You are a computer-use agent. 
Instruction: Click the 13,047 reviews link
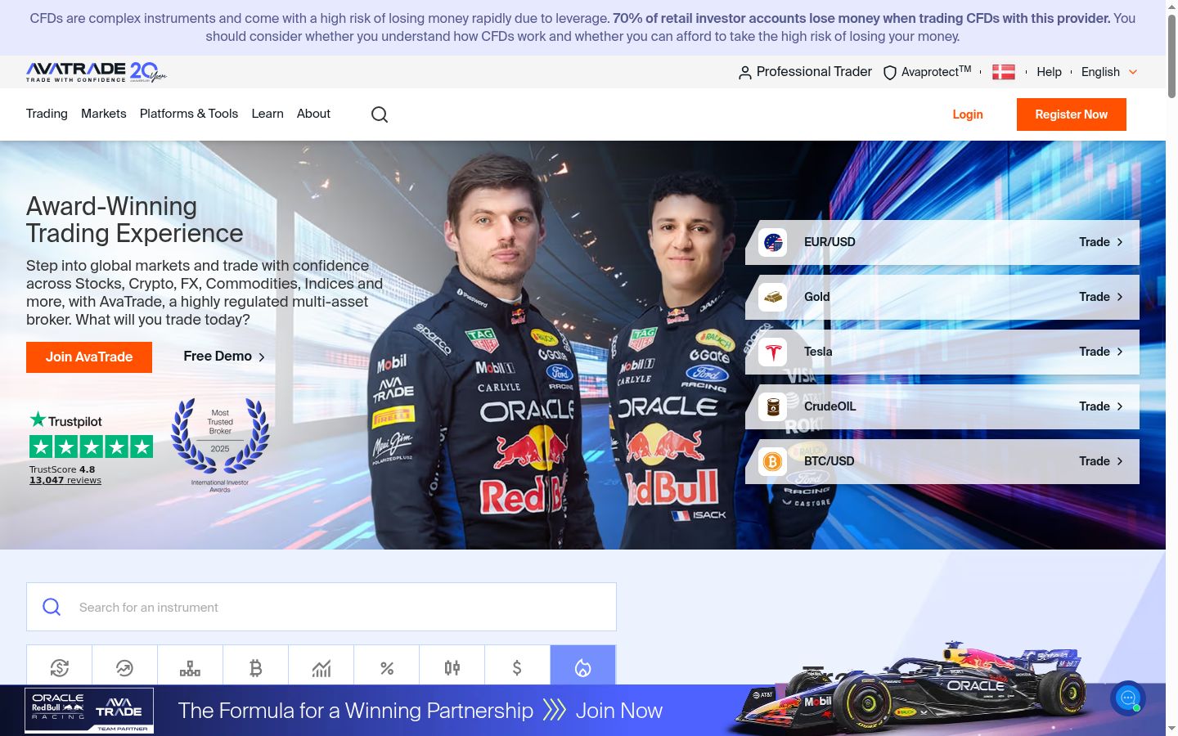coord(65,480)
